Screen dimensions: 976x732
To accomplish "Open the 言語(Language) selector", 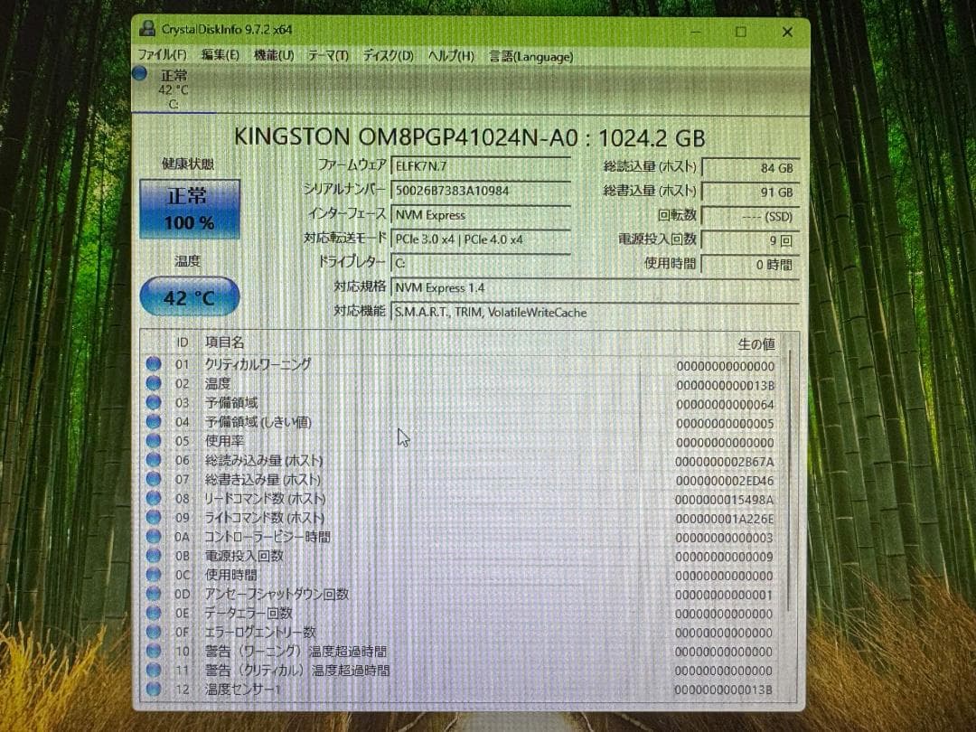I will [532, 55].
